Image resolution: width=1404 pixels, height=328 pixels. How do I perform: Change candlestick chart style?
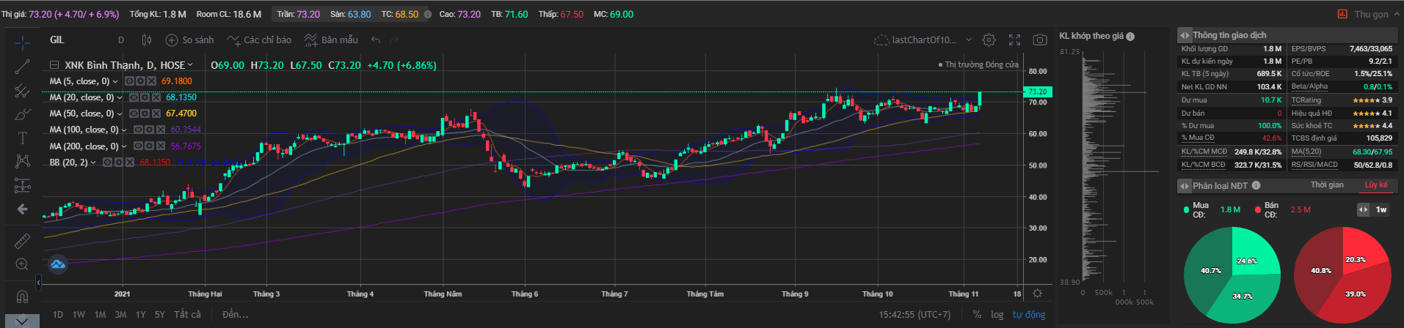pos(146,40)
